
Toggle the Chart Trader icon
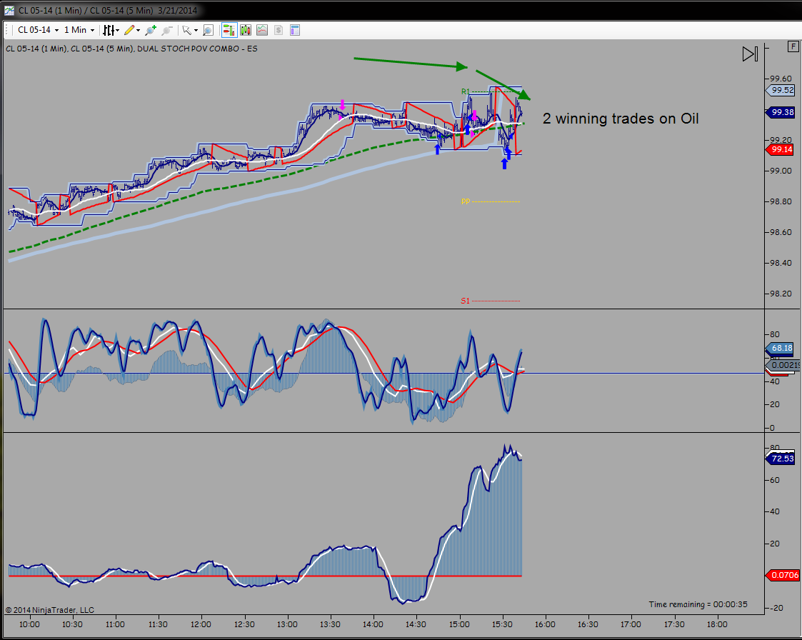229,30
